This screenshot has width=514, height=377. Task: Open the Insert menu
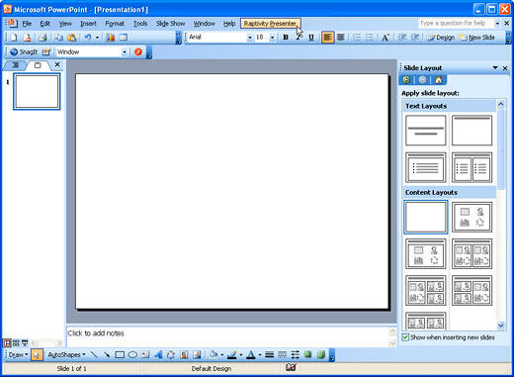click(x=88, y=24)
